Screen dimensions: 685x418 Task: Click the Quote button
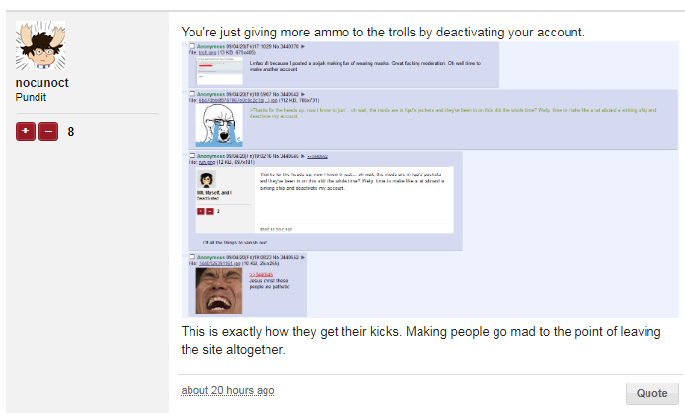[x=651, y=393]
